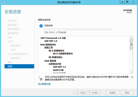Click the blue information icon beside 功能安装
Image resolution: width=138 pixels, height=97 pixels.
(41, 26)
